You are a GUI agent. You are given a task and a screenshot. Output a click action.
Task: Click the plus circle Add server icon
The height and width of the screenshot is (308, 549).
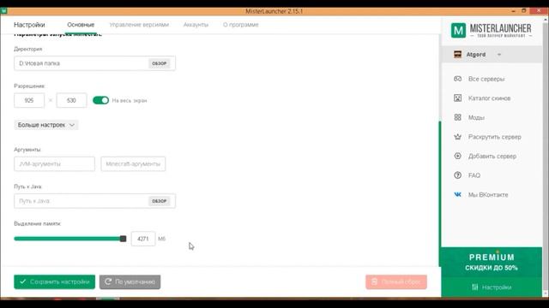click(x=457, y=156)
